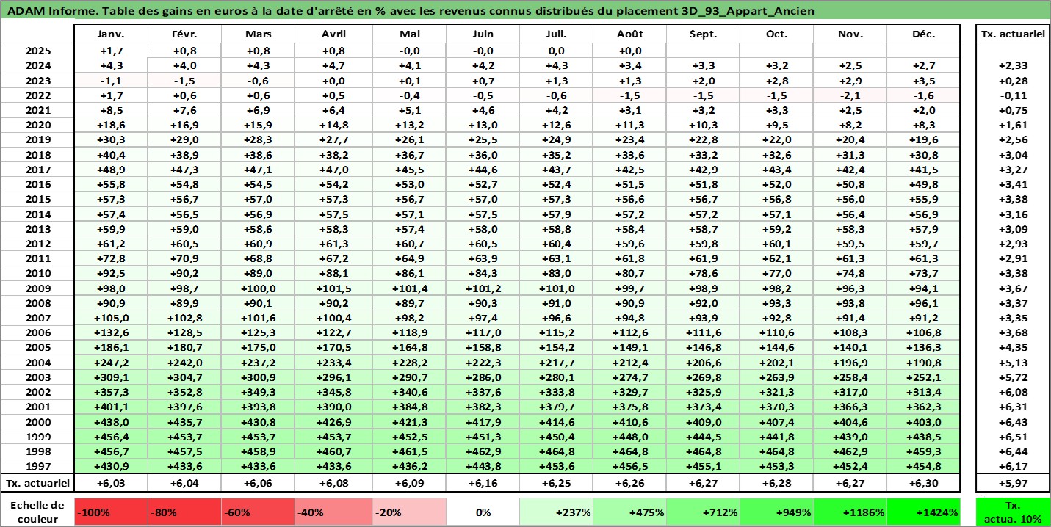This screenshot has width=1051, height=527.
Task: Click the 'Avril' column header
Action: 334,34
